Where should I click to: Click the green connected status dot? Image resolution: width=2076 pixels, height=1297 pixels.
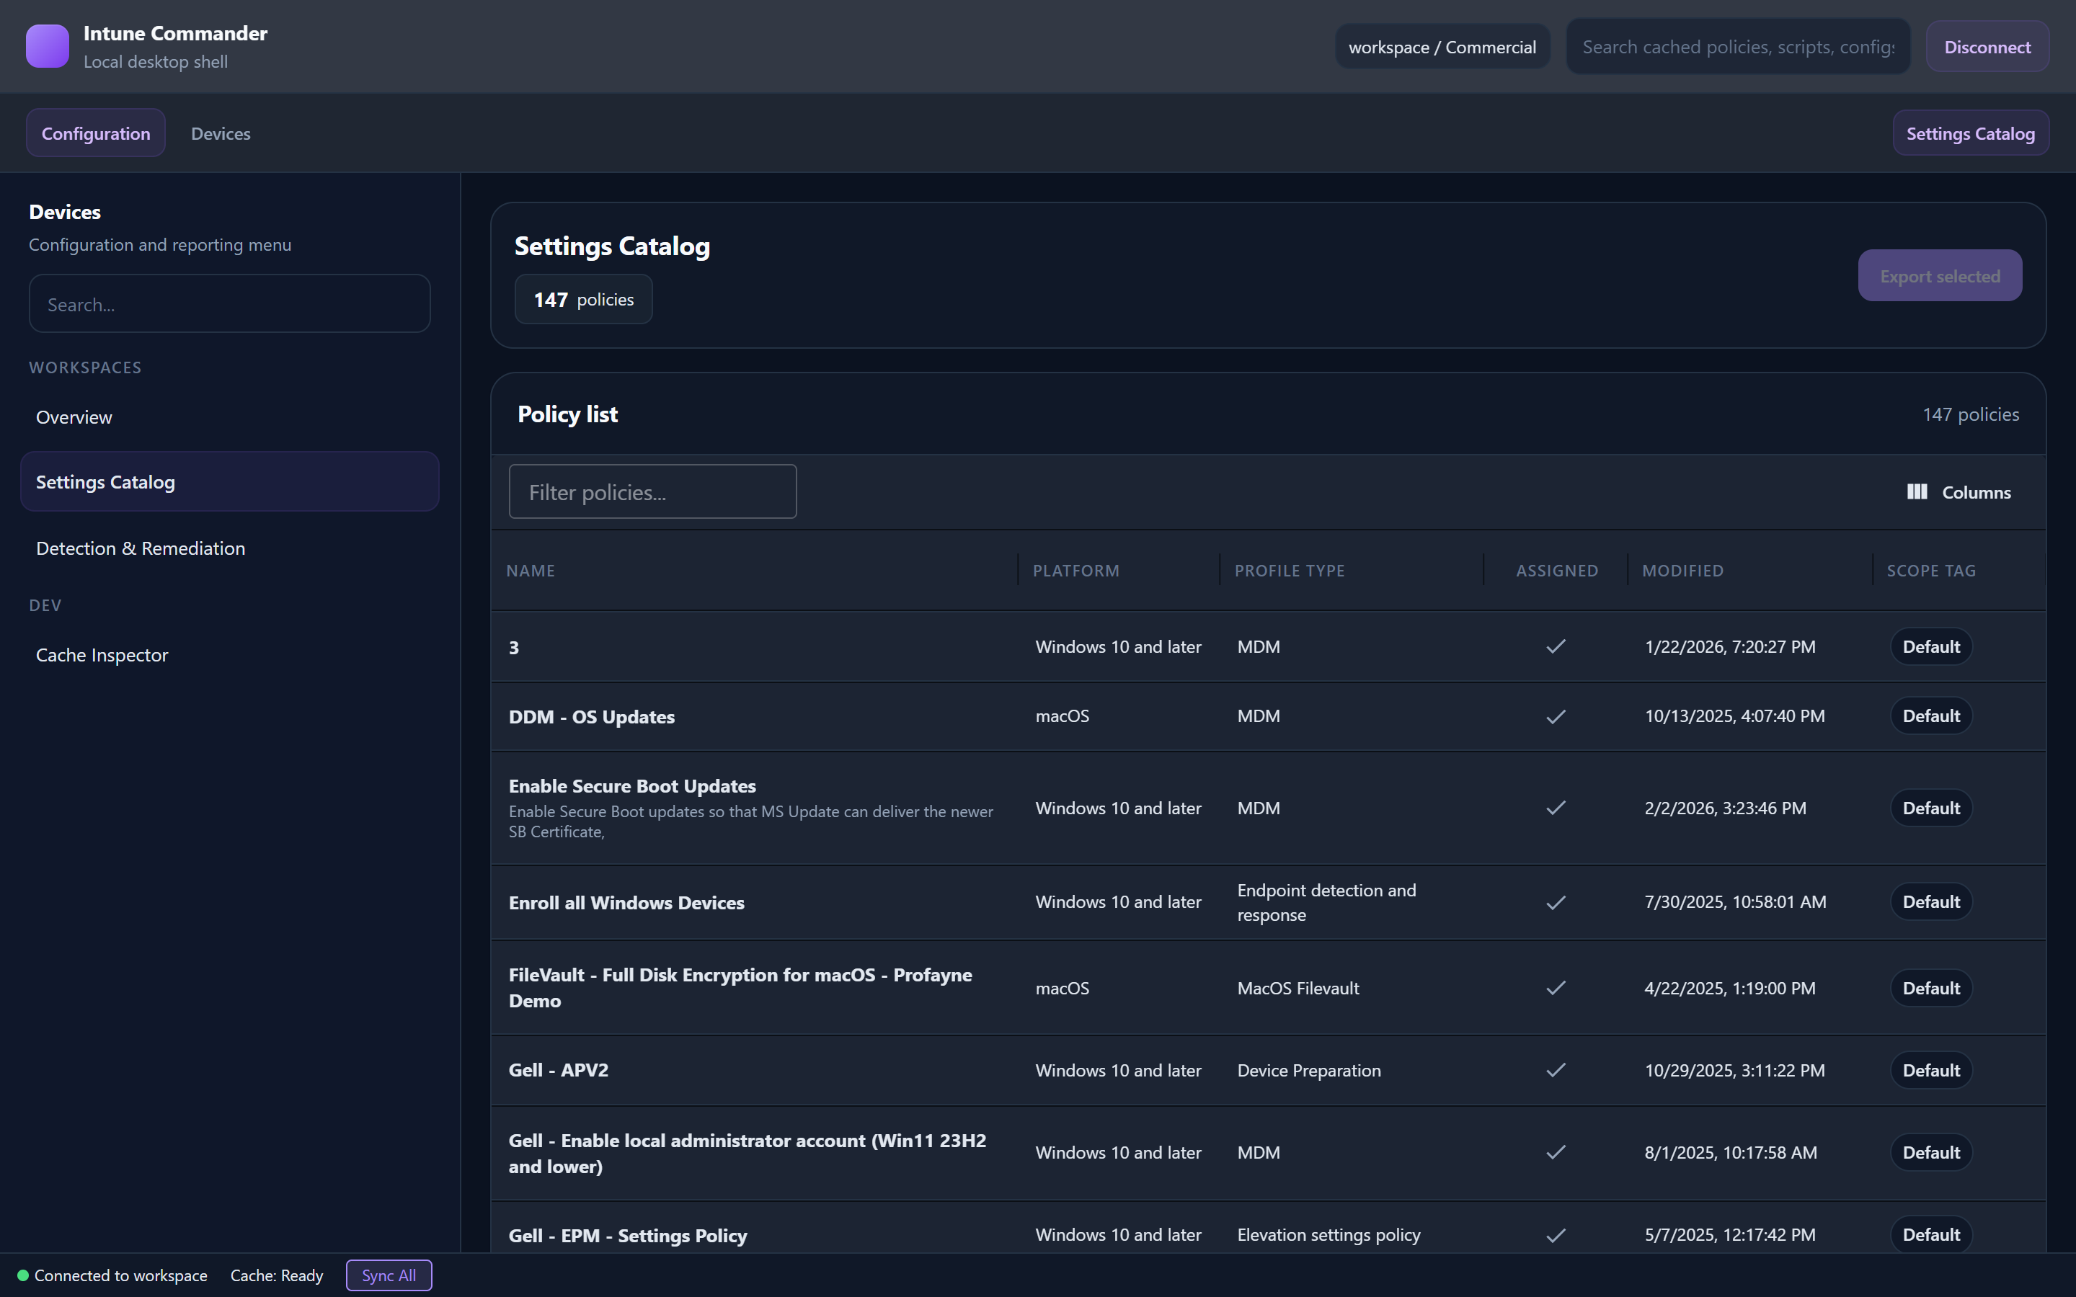tap(24, 1275)
